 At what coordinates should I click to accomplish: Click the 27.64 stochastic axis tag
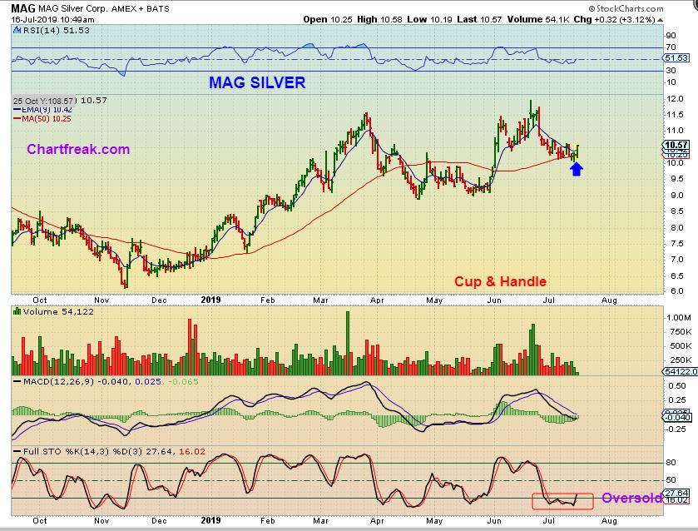point(677,494)
